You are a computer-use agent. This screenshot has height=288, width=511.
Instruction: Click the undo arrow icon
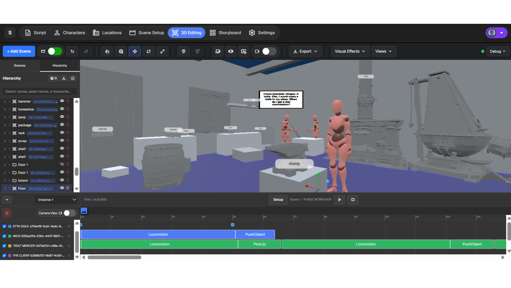pos(72,51)
